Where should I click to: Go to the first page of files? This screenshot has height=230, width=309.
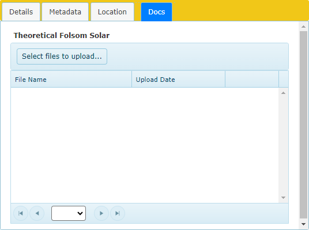coord(21,213)
